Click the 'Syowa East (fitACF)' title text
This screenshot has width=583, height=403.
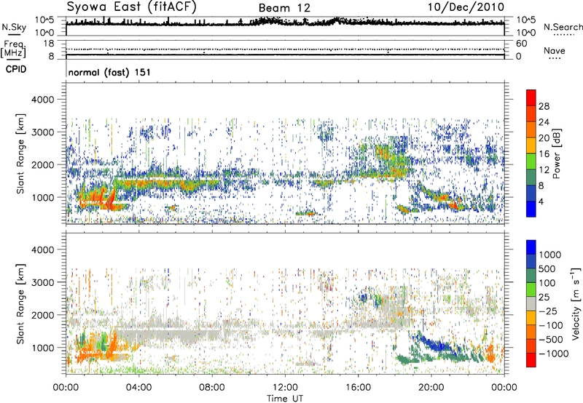pos(132,7)
